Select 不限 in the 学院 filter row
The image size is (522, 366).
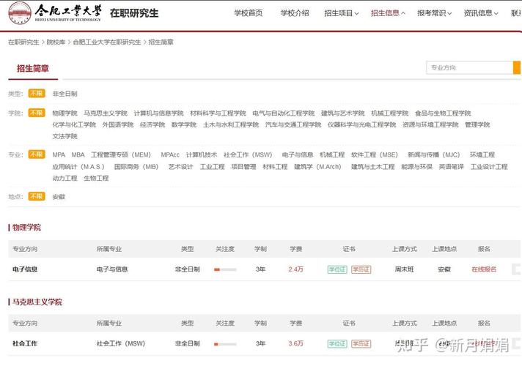pyautogui.click(x=37, y=113)
